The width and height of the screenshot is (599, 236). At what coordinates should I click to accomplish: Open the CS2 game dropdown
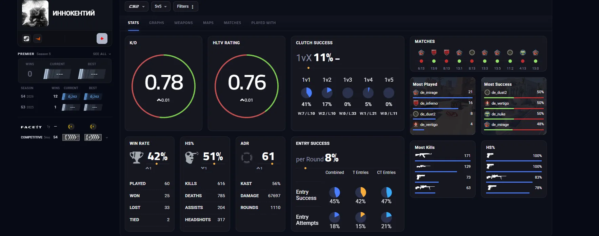point(137,6)
